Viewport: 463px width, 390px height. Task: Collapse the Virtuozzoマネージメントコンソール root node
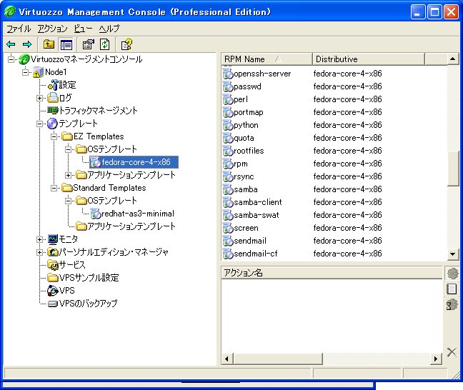point(11,59)
